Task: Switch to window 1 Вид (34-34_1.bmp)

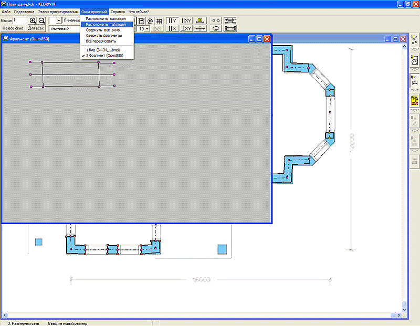Action: 107,50
